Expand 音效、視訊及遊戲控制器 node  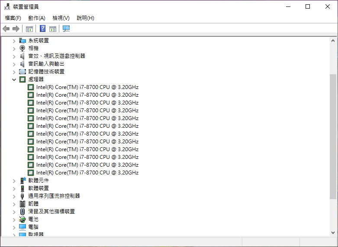(14, 57)
